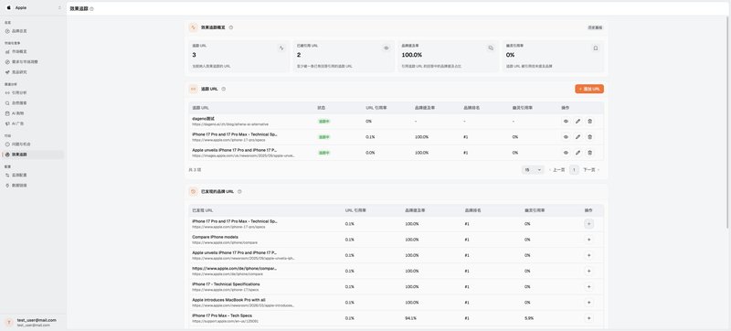
Task: Click the 5.9% value in the discovered table
Action: (529, 318)
